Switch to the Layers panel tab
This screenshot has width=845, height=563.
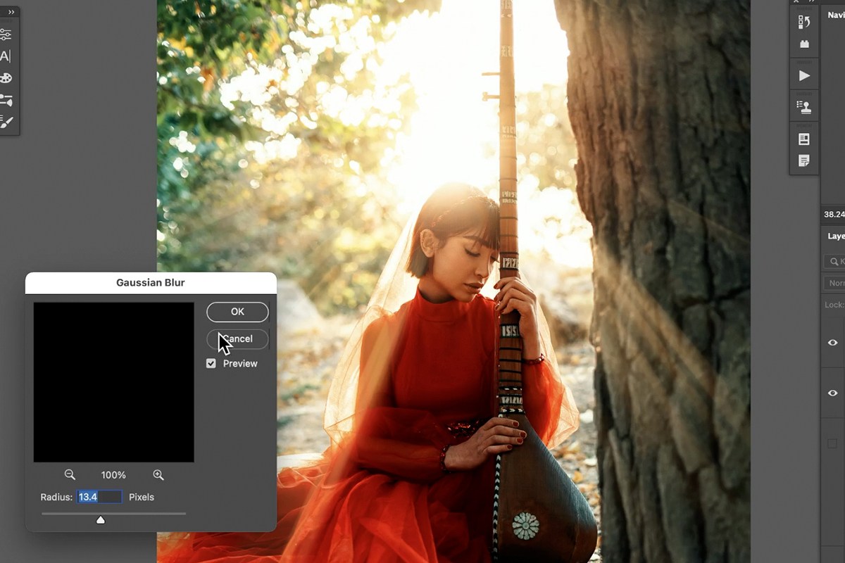coord(836,236)
